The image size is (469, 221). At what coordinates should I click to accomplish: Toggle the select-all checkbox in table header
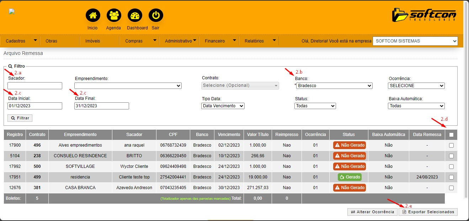coord(451,135)
